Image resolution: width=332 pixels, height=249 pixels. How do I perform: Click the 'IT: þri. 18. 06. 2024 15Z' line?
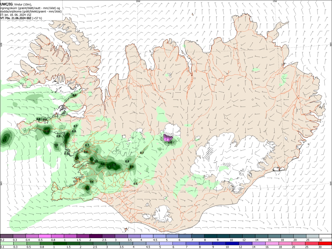(16, 15)
